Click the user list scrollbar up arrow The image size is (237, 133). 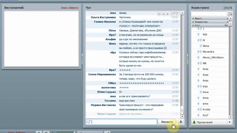click(x=230, y=18)
